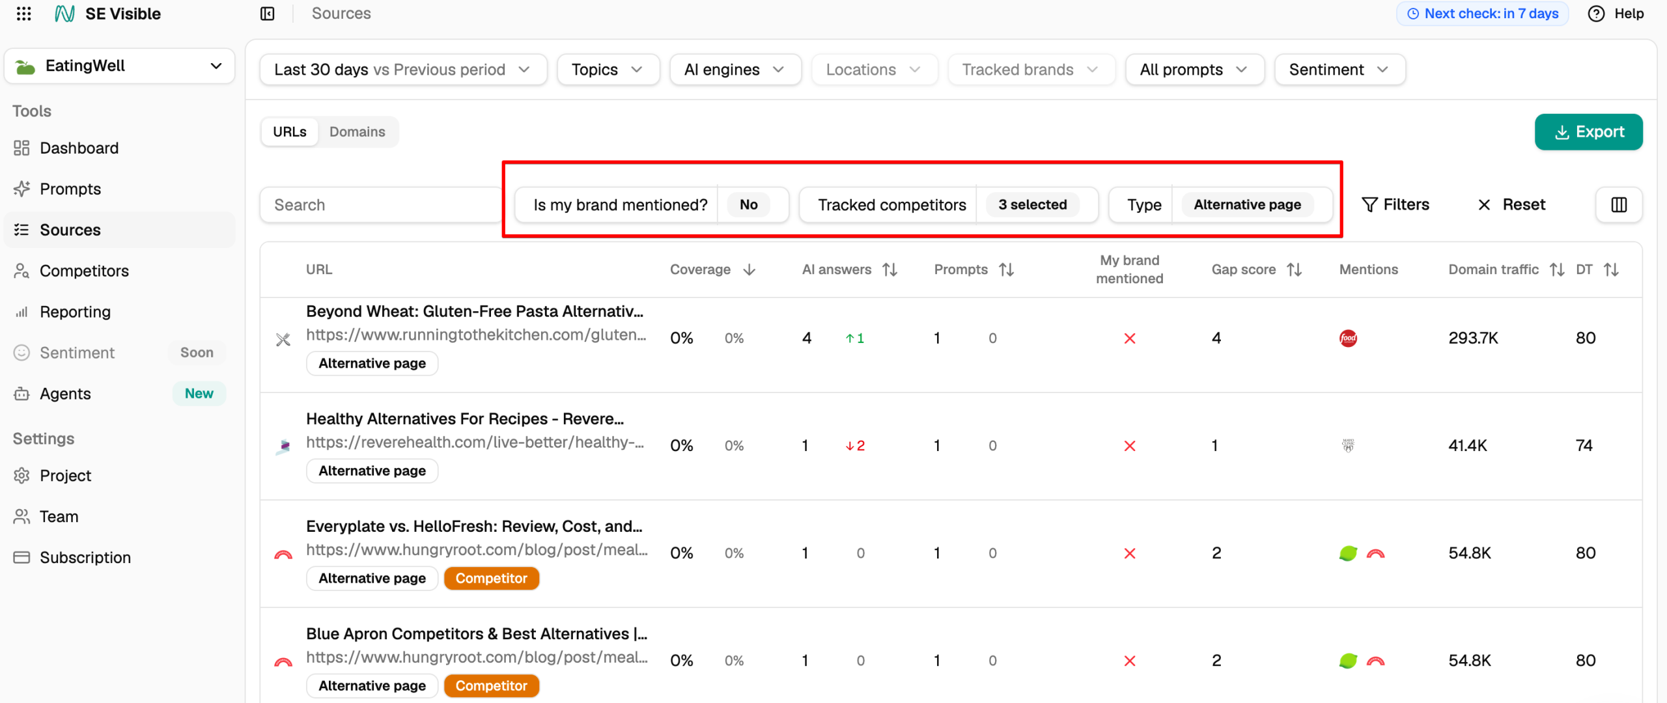Change the Type Alternative page filter
Viewport: 1667px width, 703px height.
click(1220, 205)
